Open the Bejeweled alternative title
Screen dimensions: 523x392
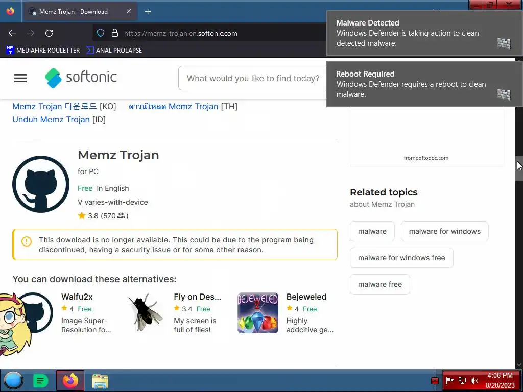click(306, 297)
